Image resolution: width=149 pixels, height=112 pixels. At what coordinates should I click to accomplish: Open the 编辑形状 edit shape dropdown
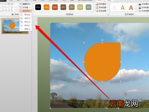[x=26, y=4]
